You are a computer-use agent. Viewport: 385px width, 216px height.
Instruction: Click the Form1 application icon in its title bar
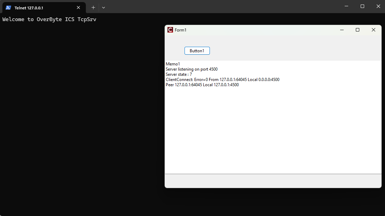170,30
